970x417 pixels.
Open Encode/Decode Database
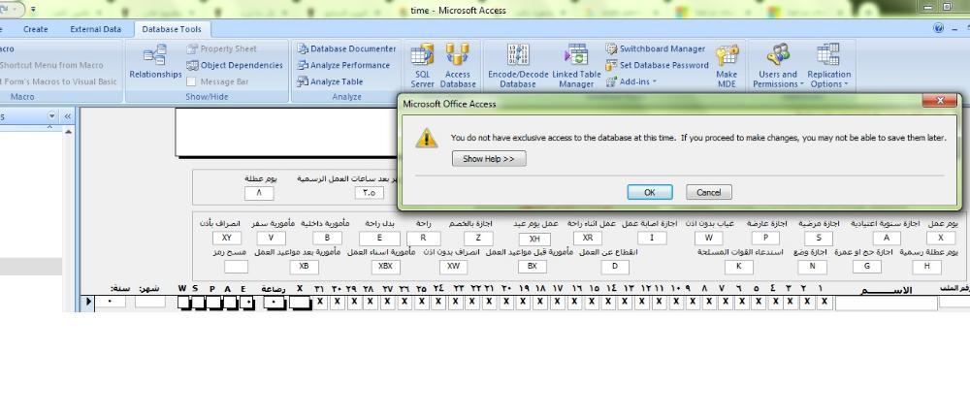pyautogui.click(x=518, y=65)
